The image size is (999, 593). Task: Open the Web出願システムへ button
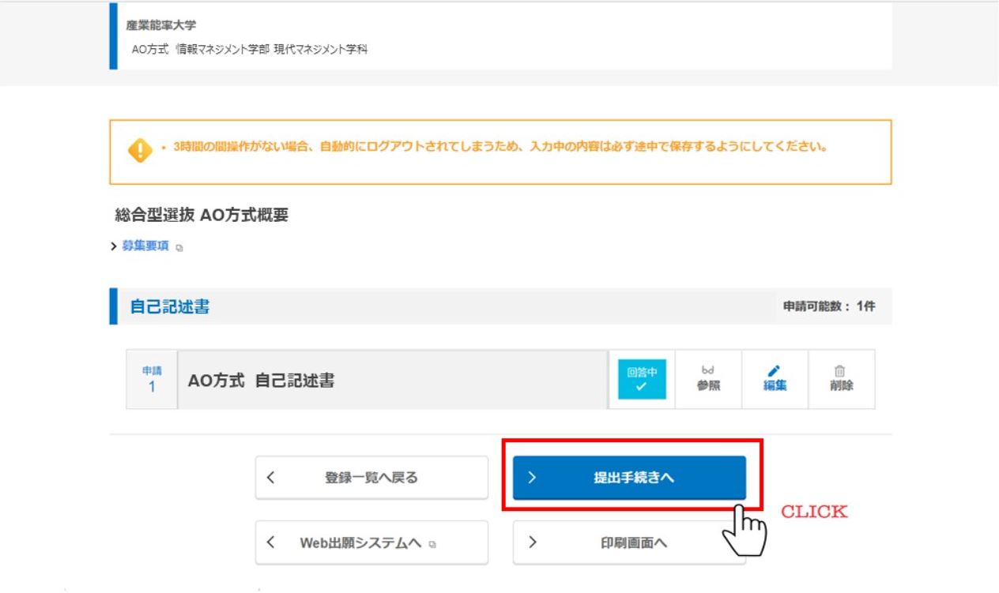371,542
